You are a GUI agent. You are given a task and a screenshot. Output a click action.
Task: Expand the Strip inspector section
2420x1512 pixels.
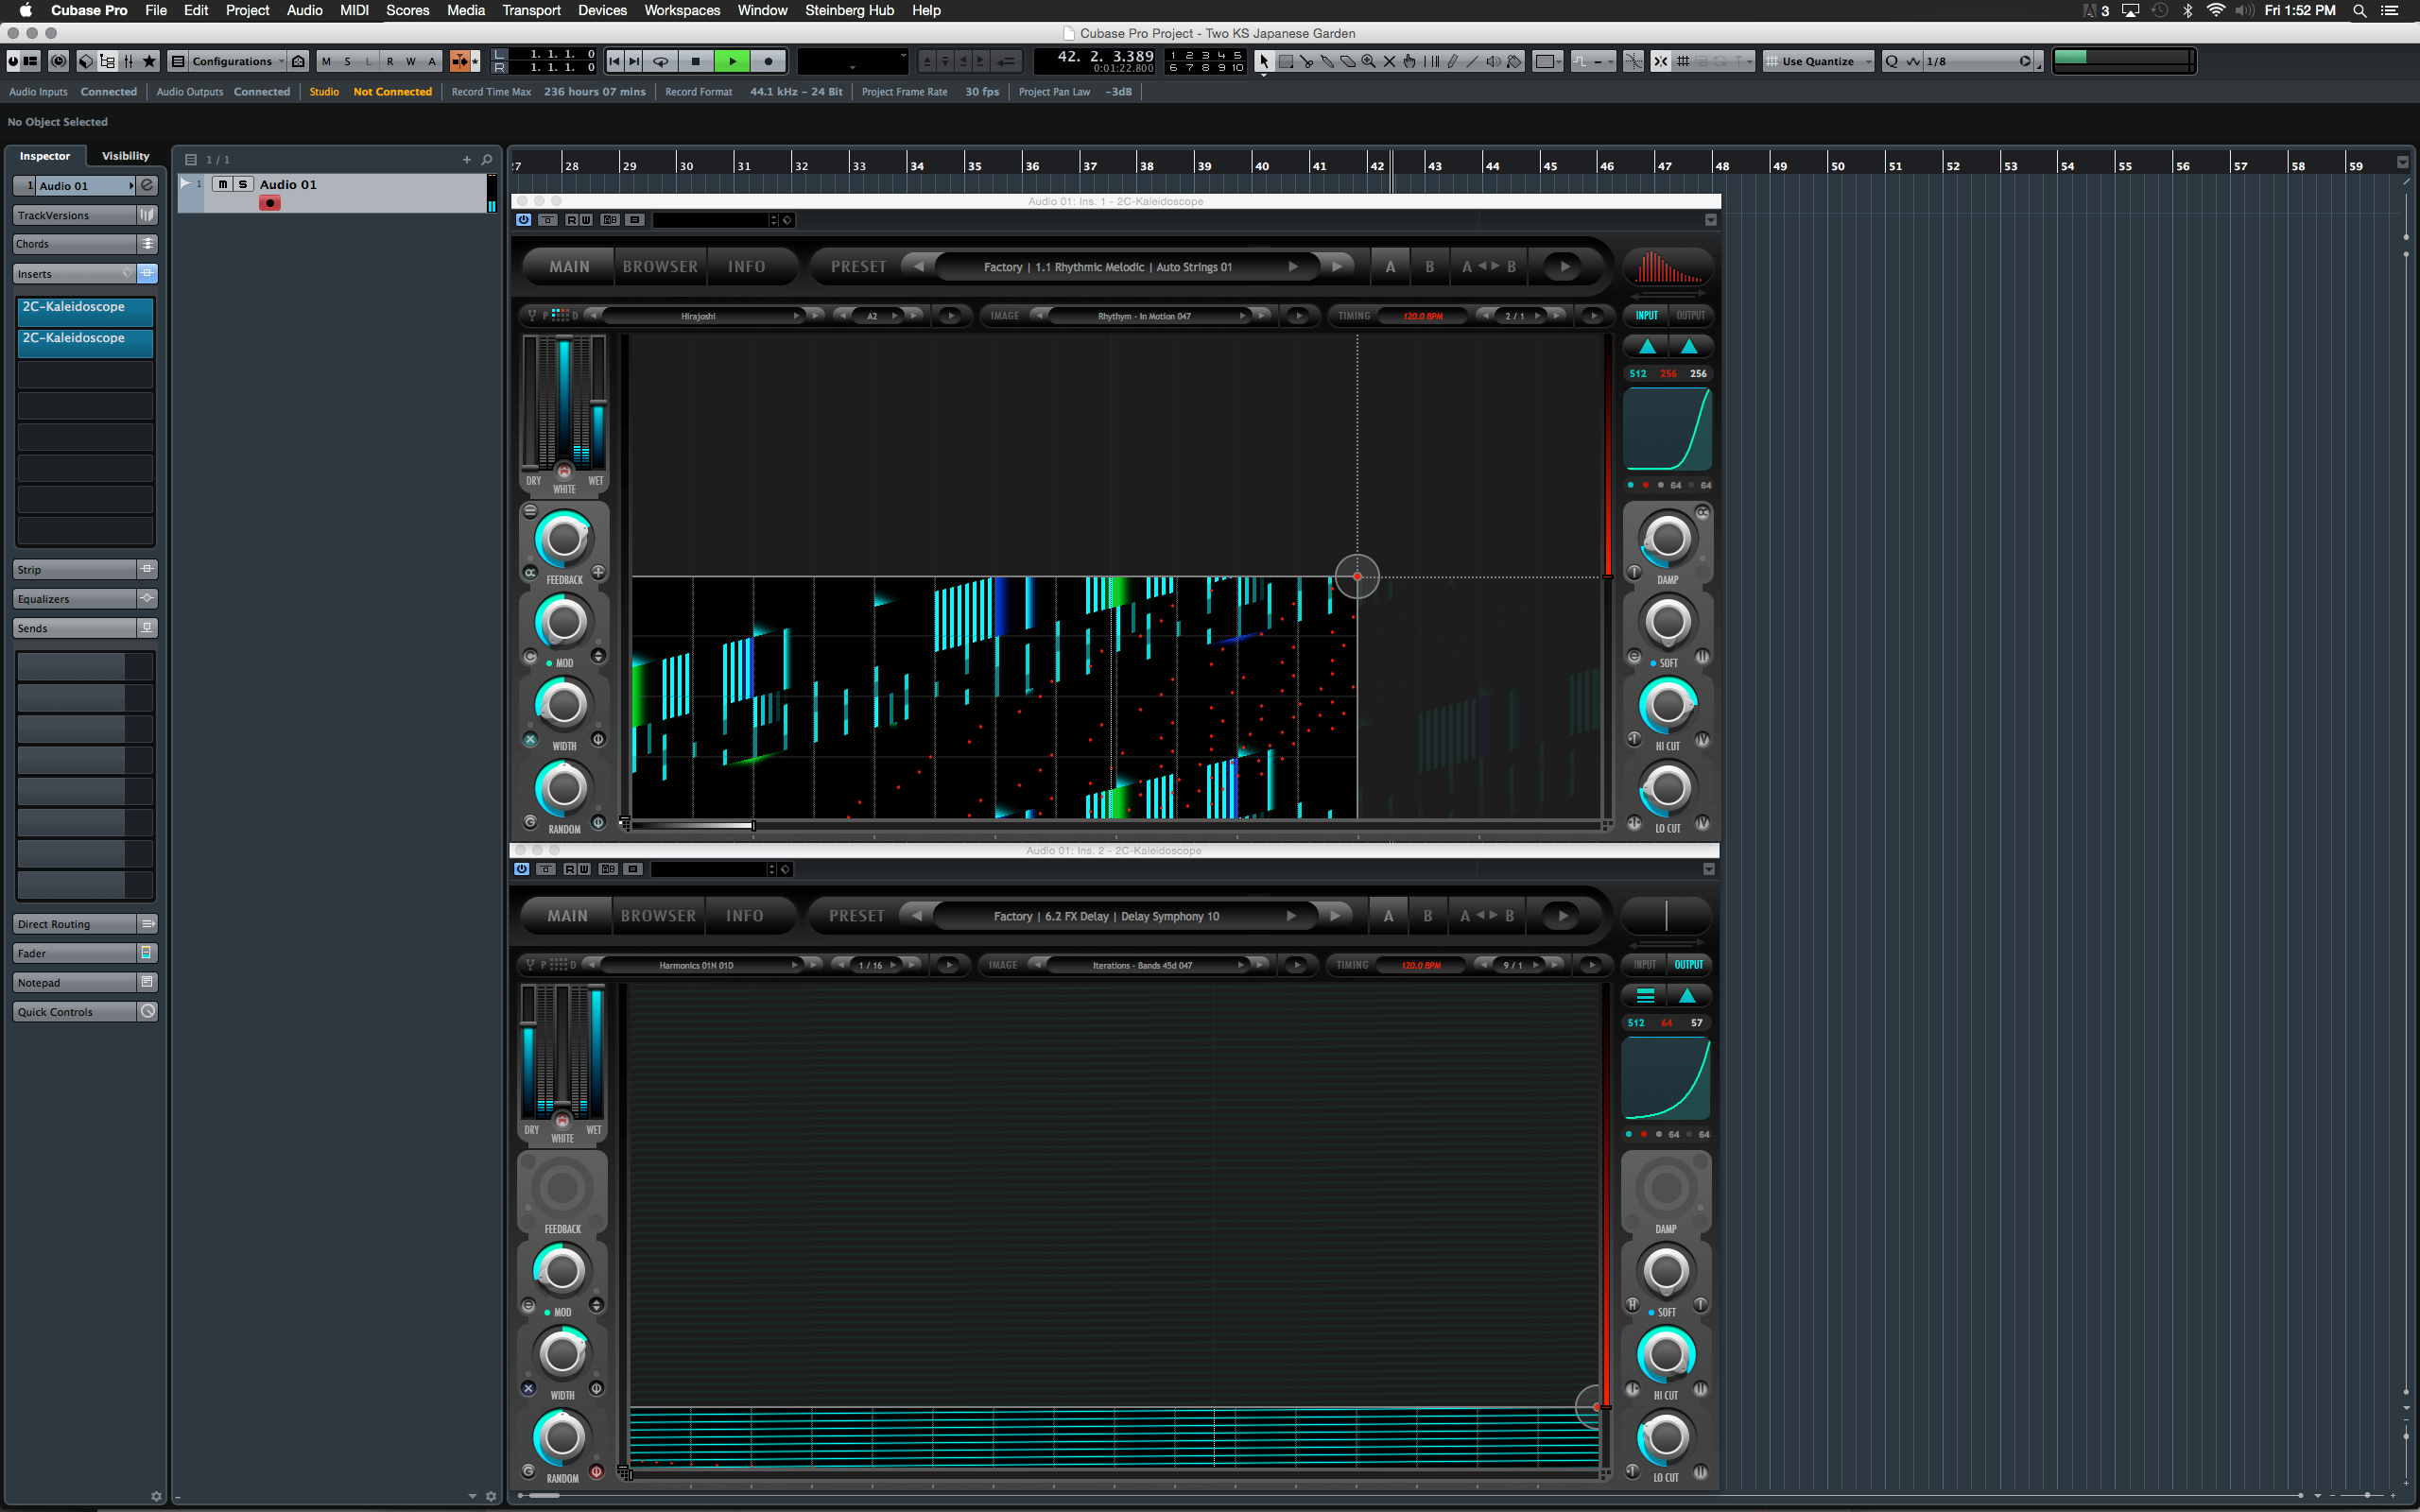pos(75,570)
